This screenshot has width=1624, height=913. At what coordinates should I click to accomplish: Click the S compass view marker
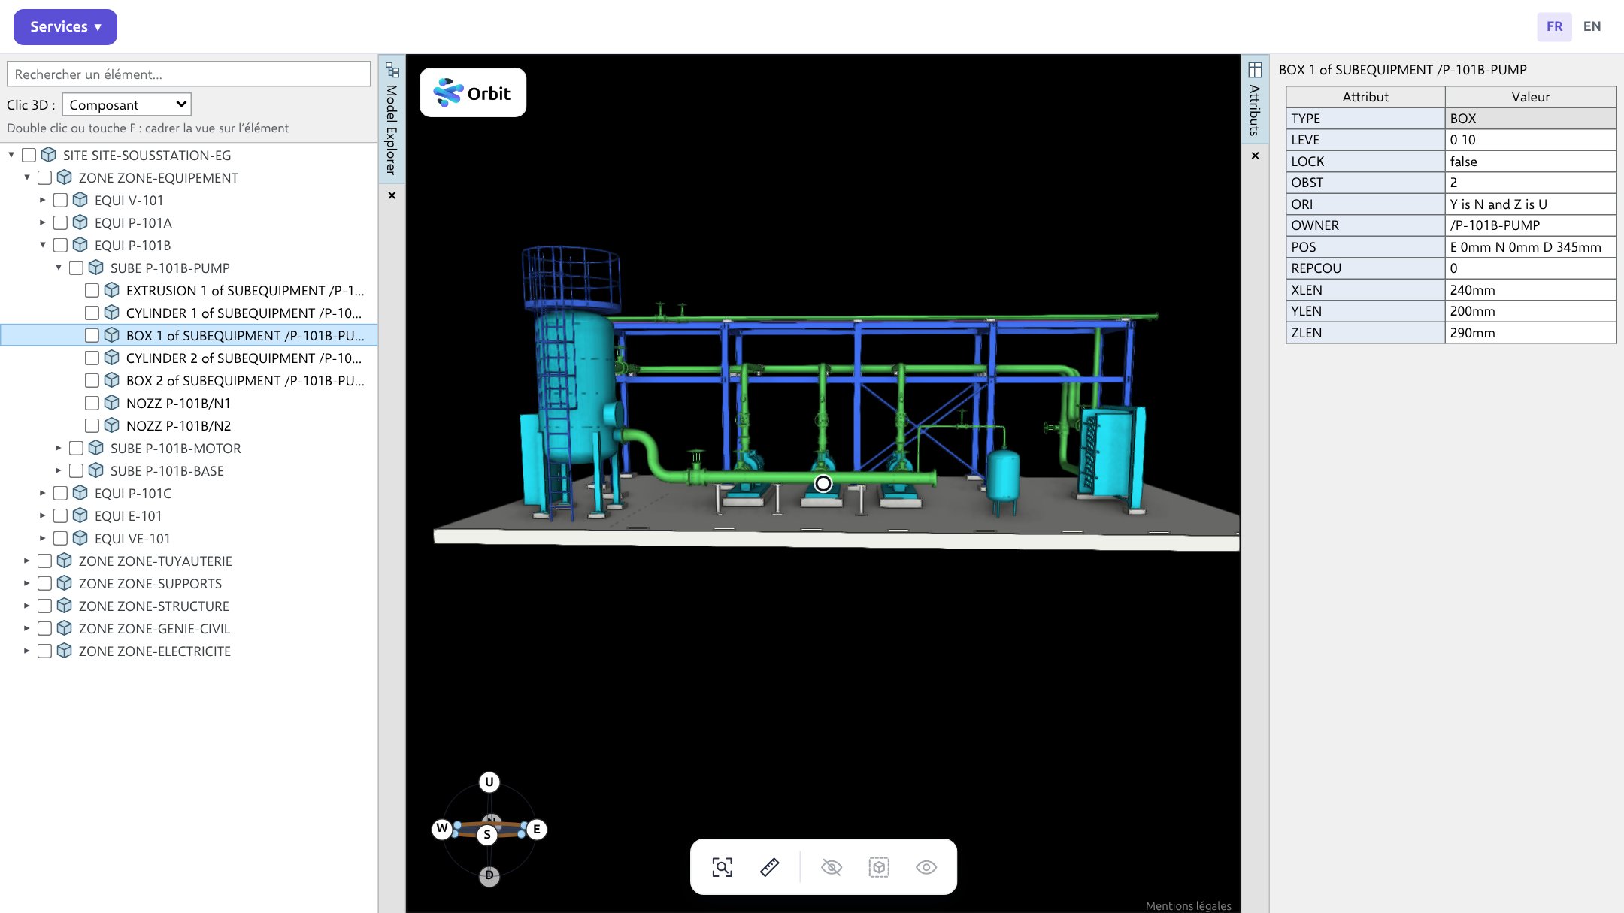point(487,835)
